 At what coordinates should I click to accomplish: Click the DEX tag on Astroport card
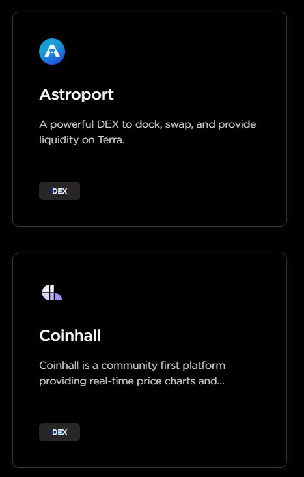click(x=60, y=191)
